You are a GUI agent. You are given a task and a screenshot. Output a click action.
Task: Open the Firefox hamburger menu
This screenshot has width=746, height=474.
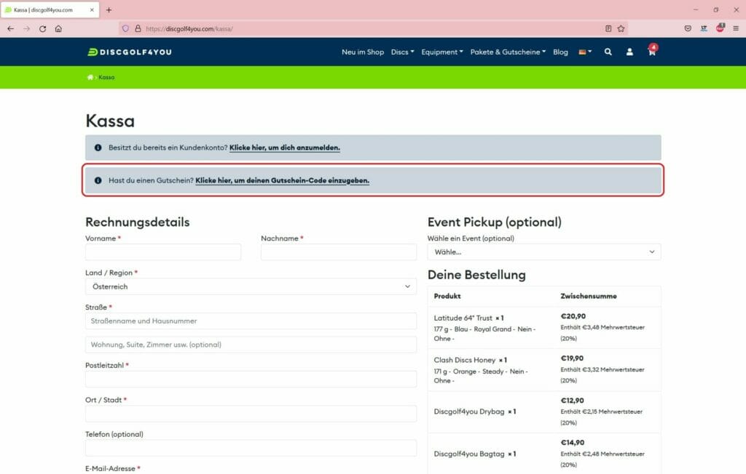pyautogui.click(x=735, y=29)
